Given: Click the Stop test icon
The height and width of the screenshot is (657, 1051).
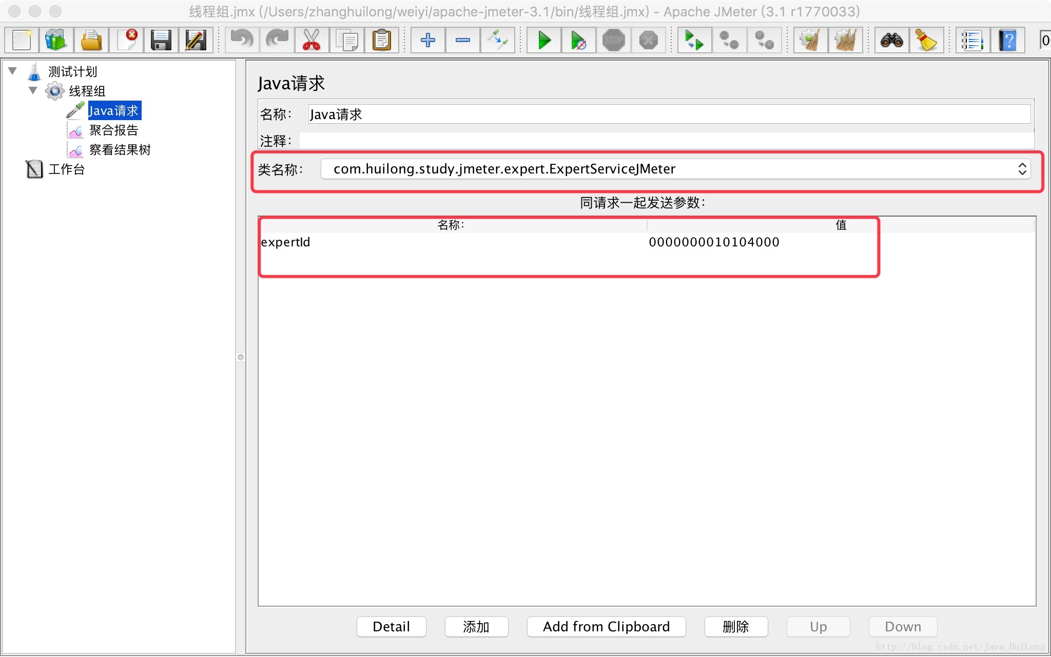Looking at the screenshot, I should pos(614,40).
